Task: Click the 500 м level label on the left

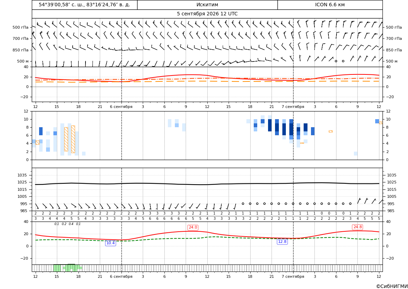Action: click(x=23, y=61)
